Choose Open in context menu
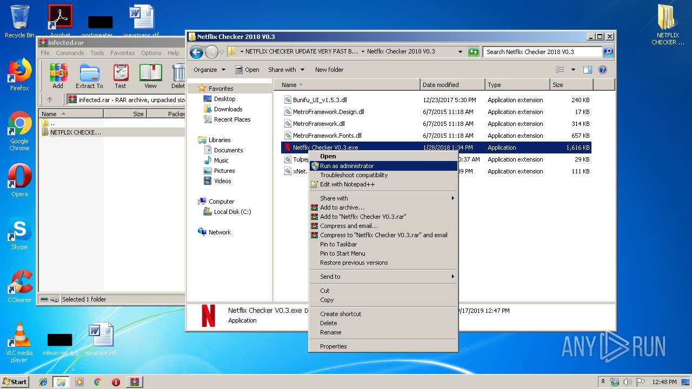The image size is (692, 389). [383, 156]
